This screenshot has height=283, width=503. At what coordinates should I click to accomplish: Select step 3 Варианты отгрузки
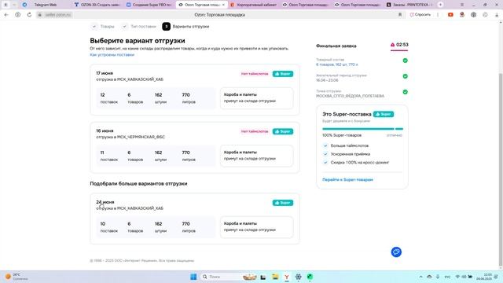click(x=185, y=26)
